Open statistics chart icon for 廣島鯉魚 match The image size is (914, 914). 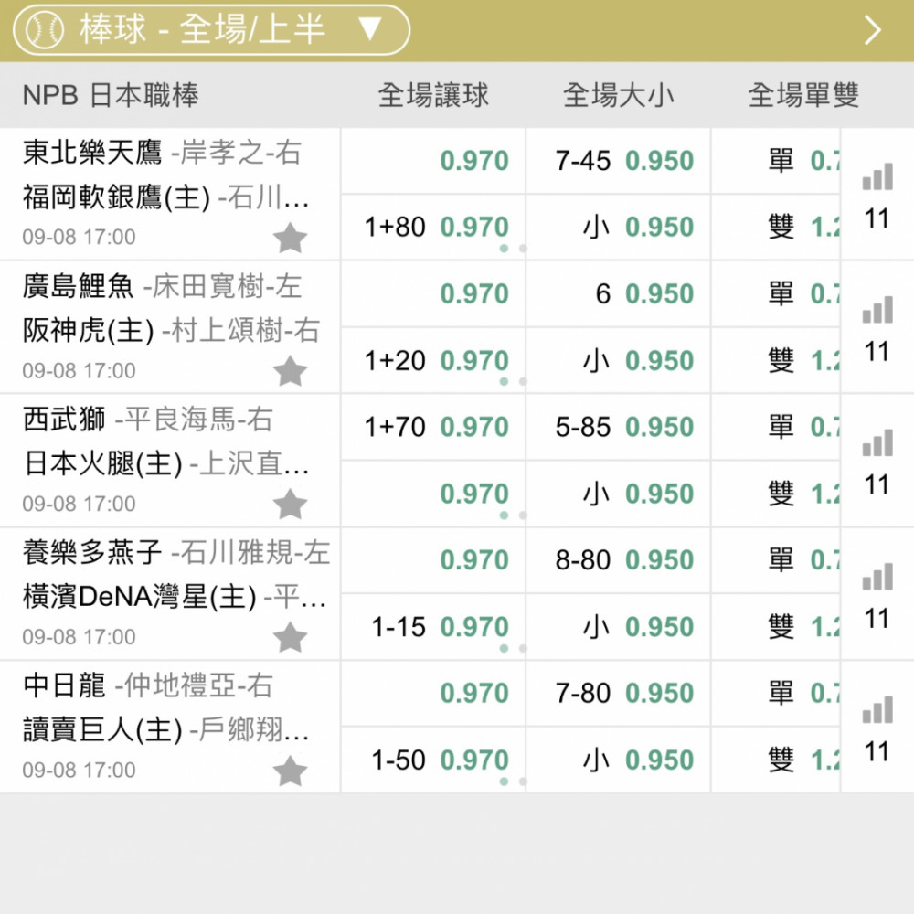(877, 310)
